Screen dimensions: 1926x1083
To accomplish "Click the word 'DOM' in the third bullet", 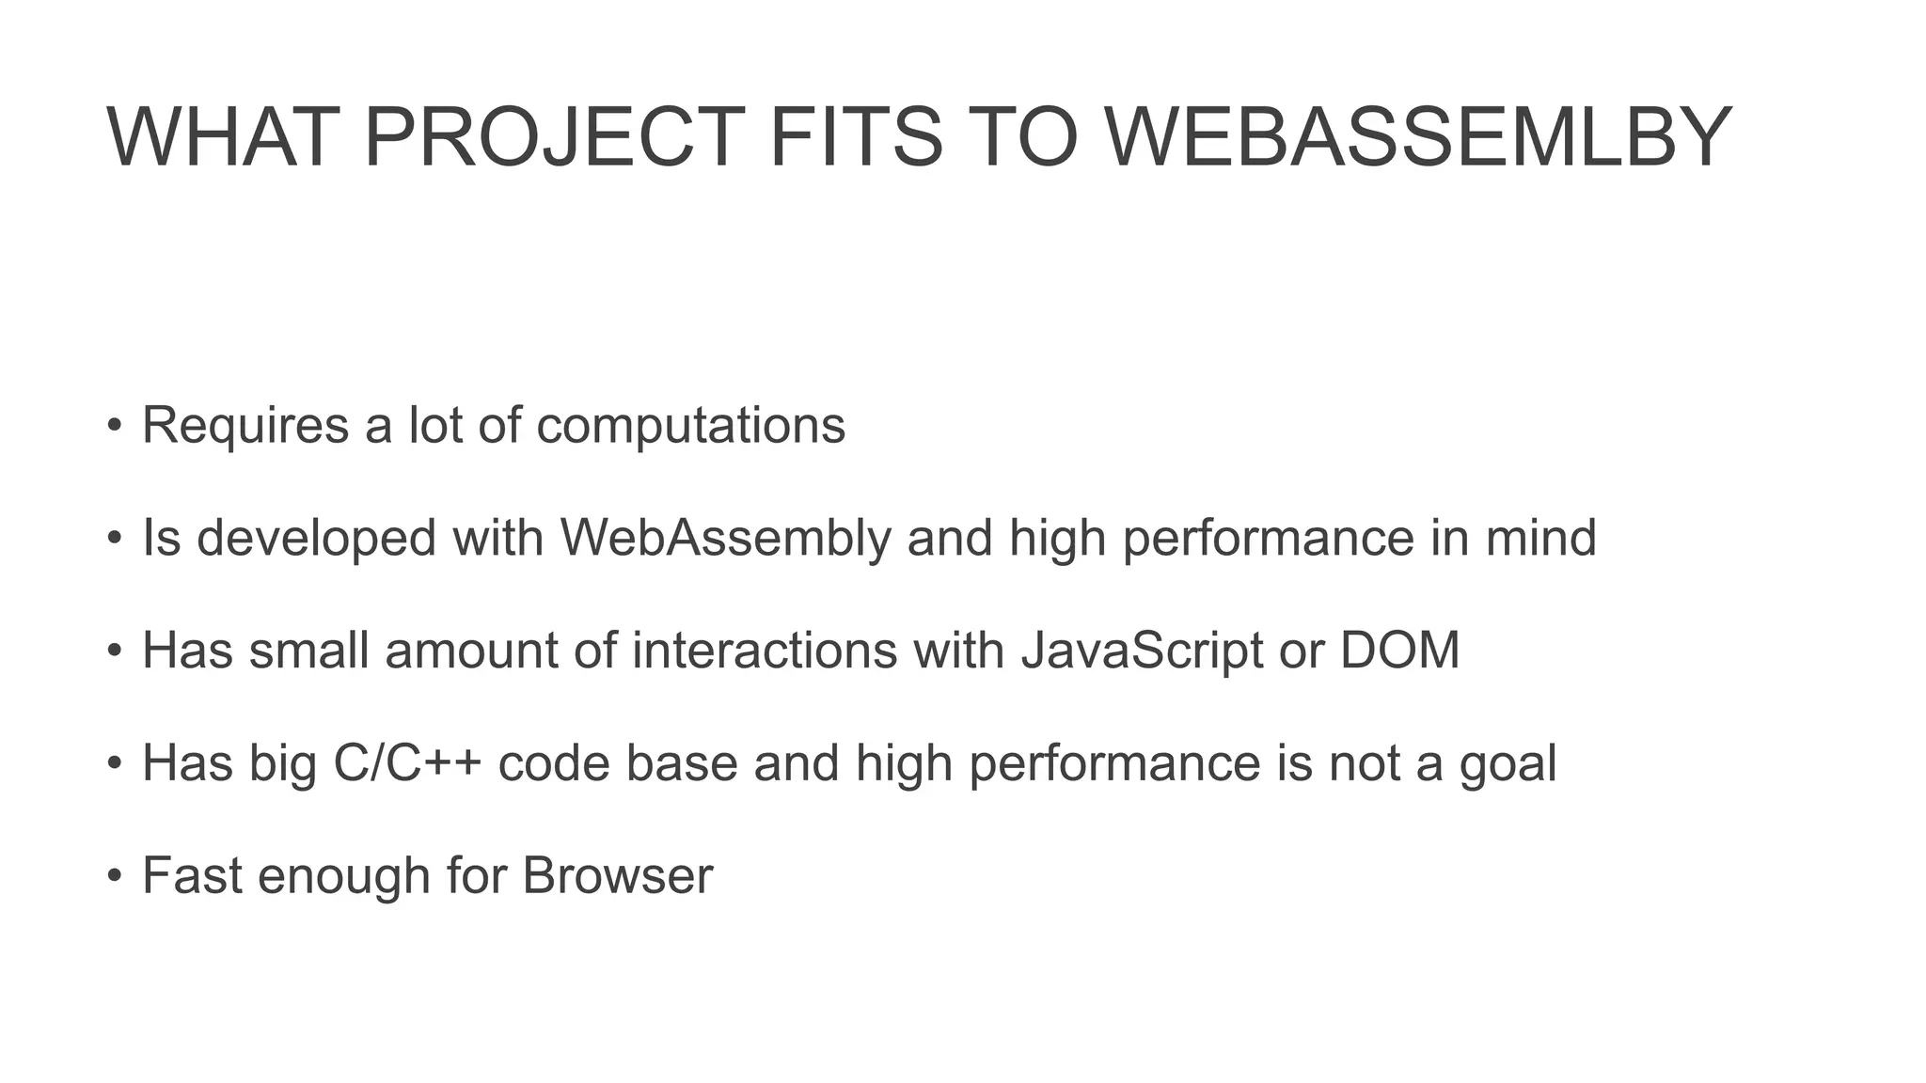I will click(1399, 651).
